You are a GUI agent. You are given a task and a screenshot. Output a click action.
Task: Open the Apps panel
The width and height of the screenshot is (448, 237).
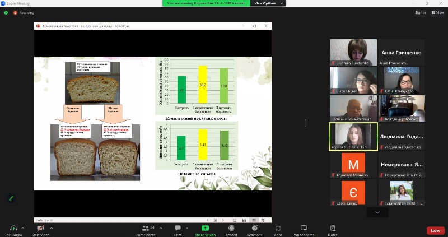278,228
